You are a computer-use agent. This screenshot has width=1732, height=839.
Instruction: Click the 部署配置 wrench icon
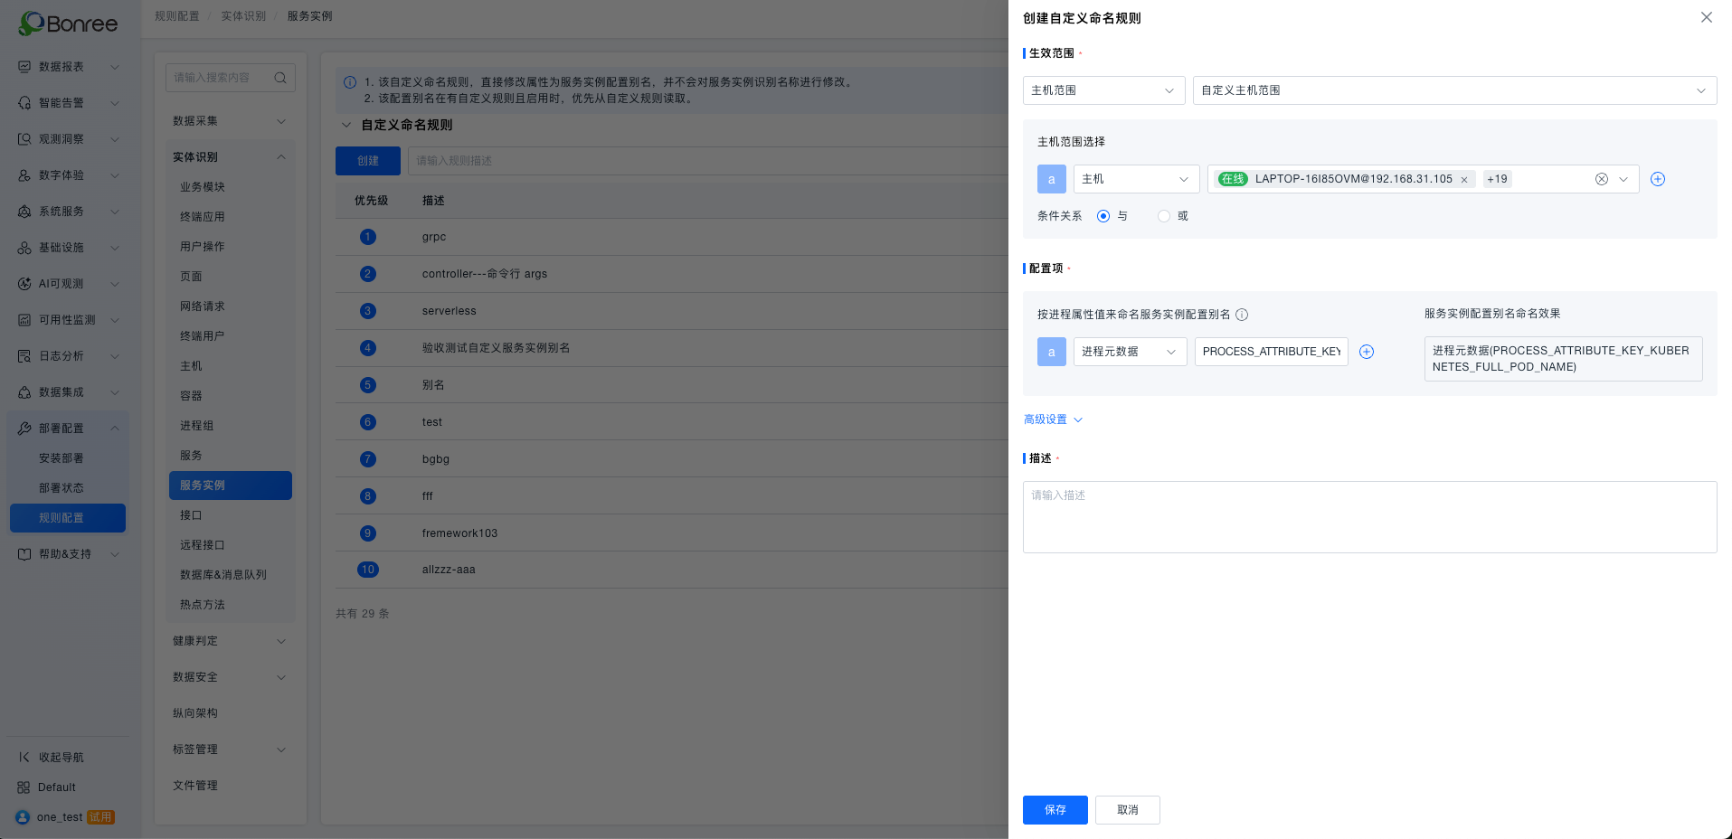24,429
